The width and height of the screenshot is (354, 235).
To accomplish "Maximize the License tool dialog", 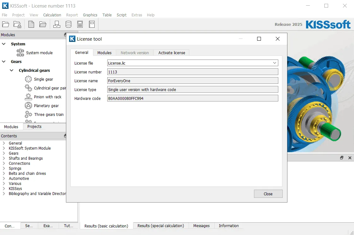I will coord(259,39).
